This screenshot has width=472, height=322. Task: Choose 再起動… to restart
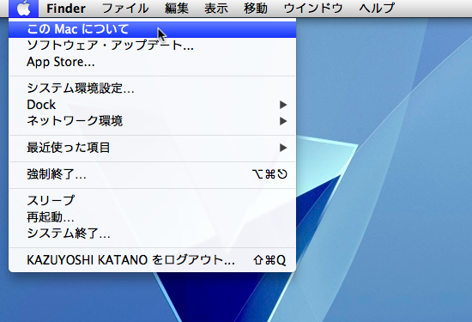coord(152,217)
